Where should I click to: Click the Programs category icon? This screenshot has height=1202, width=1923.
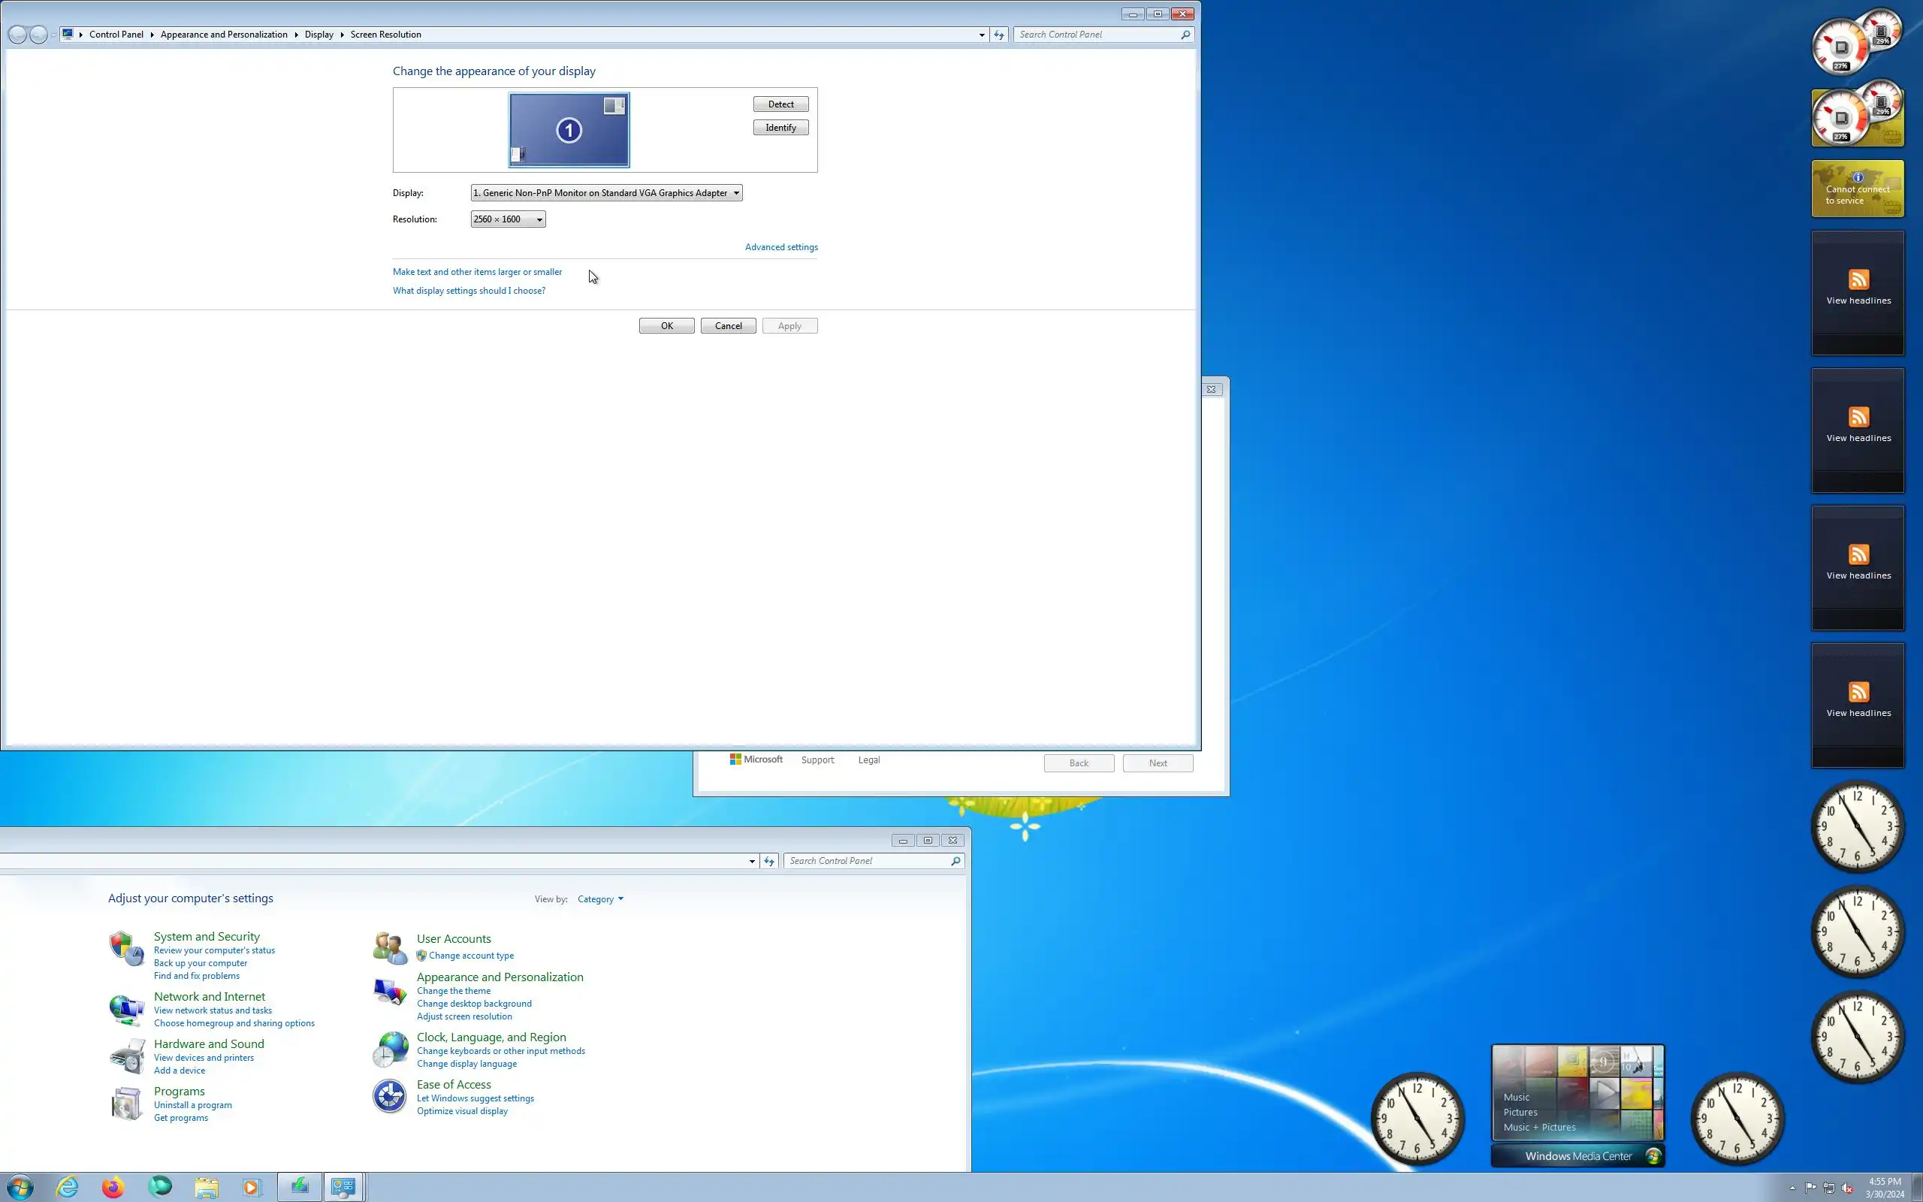[125, 1104]
